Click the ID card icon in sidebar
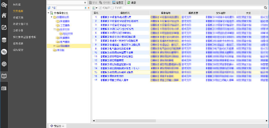 click(4, 88)
